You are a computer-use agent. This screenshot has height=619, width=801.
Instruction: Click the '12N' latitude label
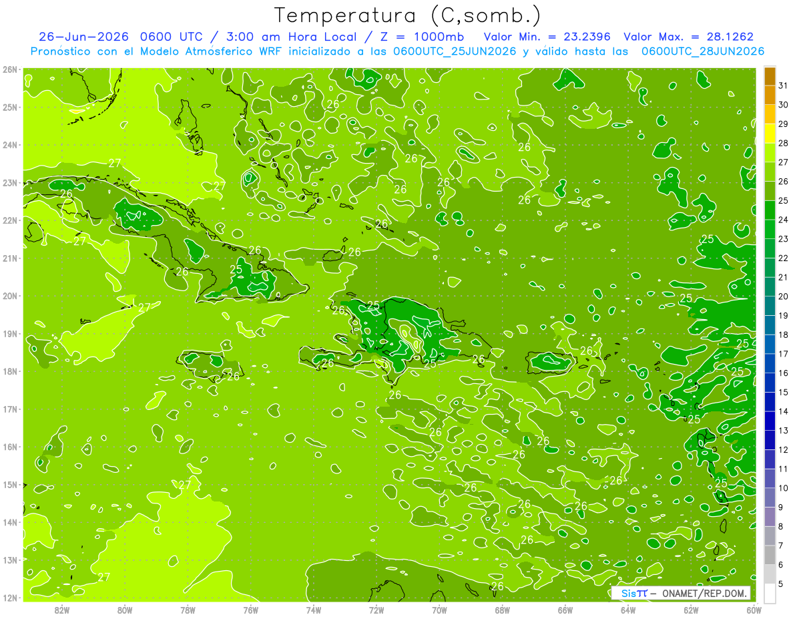point(9,598)
